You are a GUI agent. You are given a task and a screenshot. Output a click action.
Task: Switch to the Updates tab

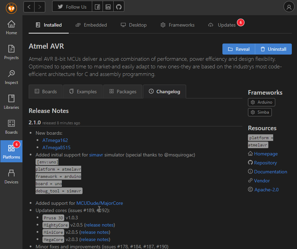(x=222, y=25)
